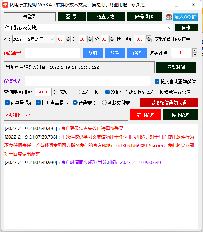Click the 检查状态 button
The height and width of the screenshot is (232, 203).
point(106,17)
